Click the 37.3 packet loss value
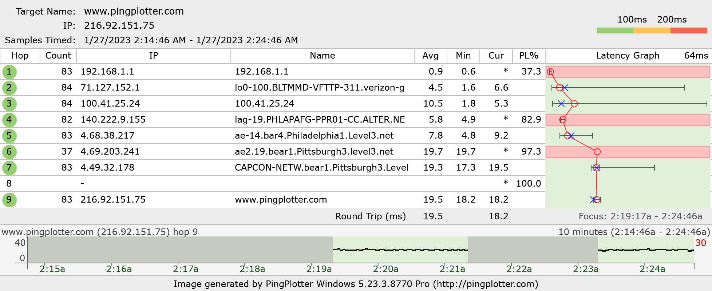 531,72
